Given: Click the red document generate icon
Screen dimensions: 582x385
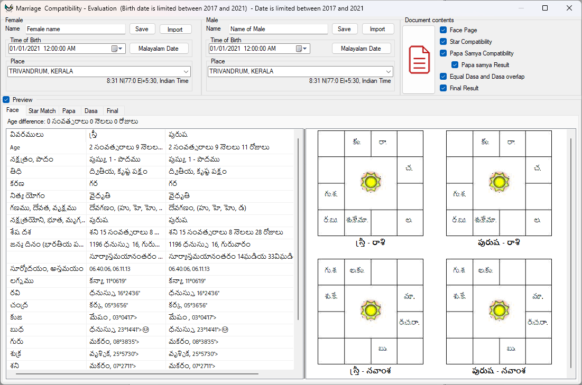Looking at the screenshot, I should pos(419,60).
